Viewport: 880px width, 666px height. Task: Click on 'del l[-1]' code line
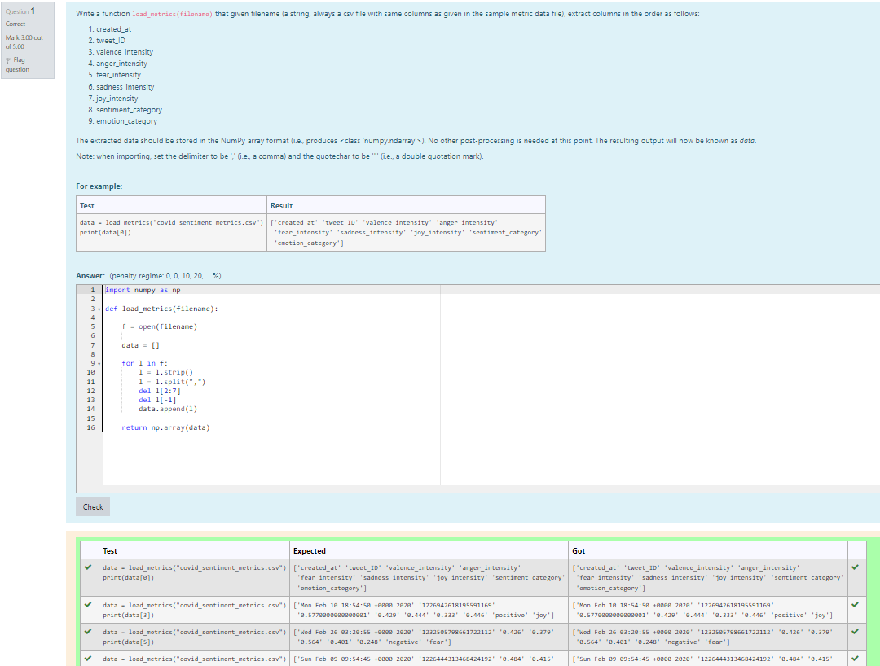pyautogui.click(x=158, y=400)
